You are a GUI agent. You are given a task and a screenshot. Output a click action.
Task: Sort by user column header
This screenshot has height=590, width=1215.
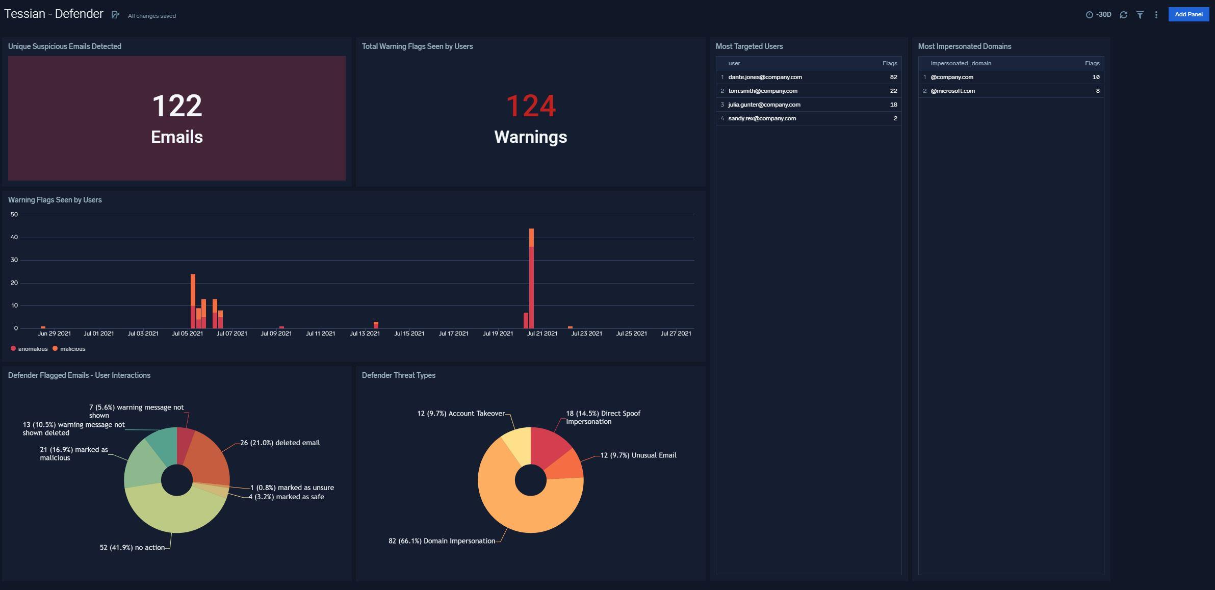point(734,63)
